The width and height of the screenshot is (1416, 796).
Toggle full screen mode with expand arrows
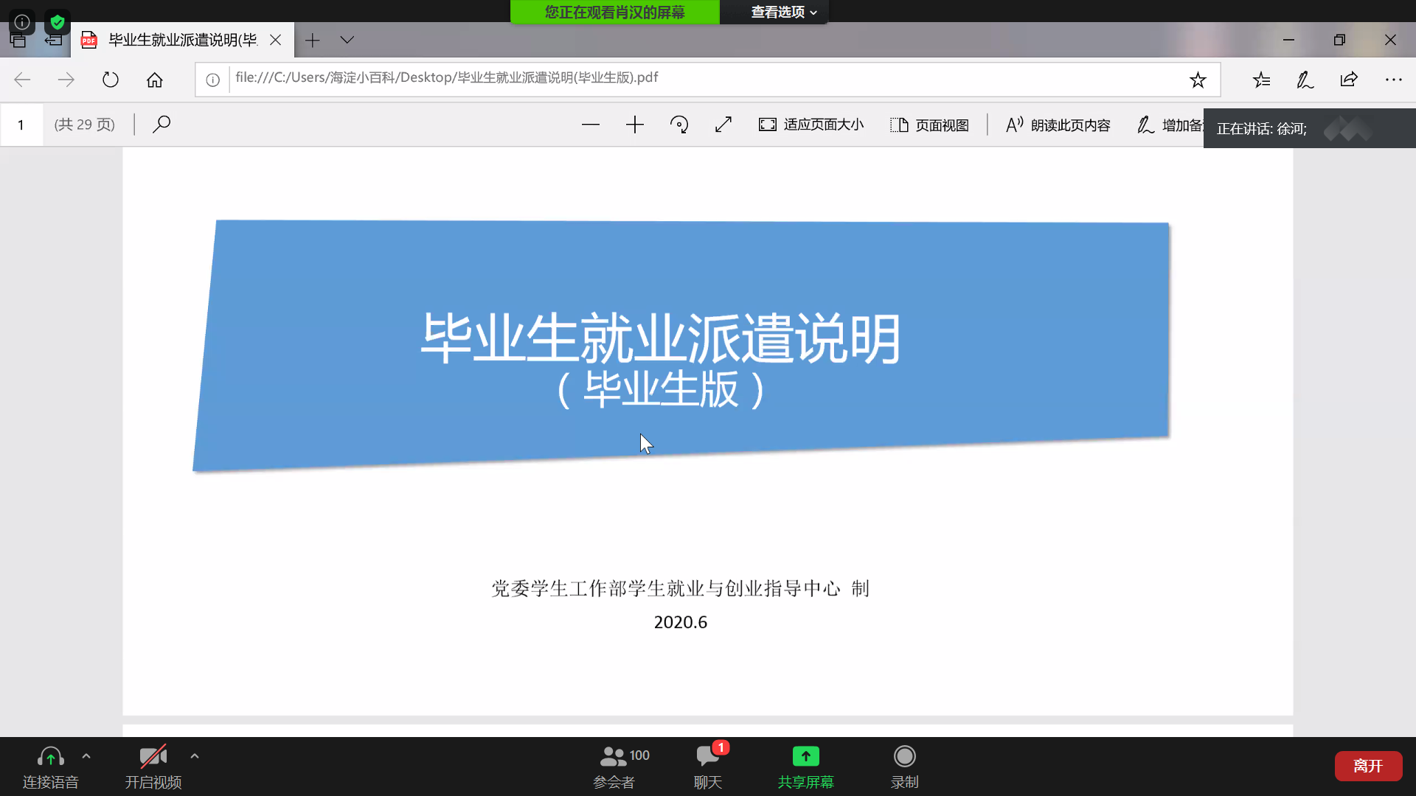[x=723, y=125]
